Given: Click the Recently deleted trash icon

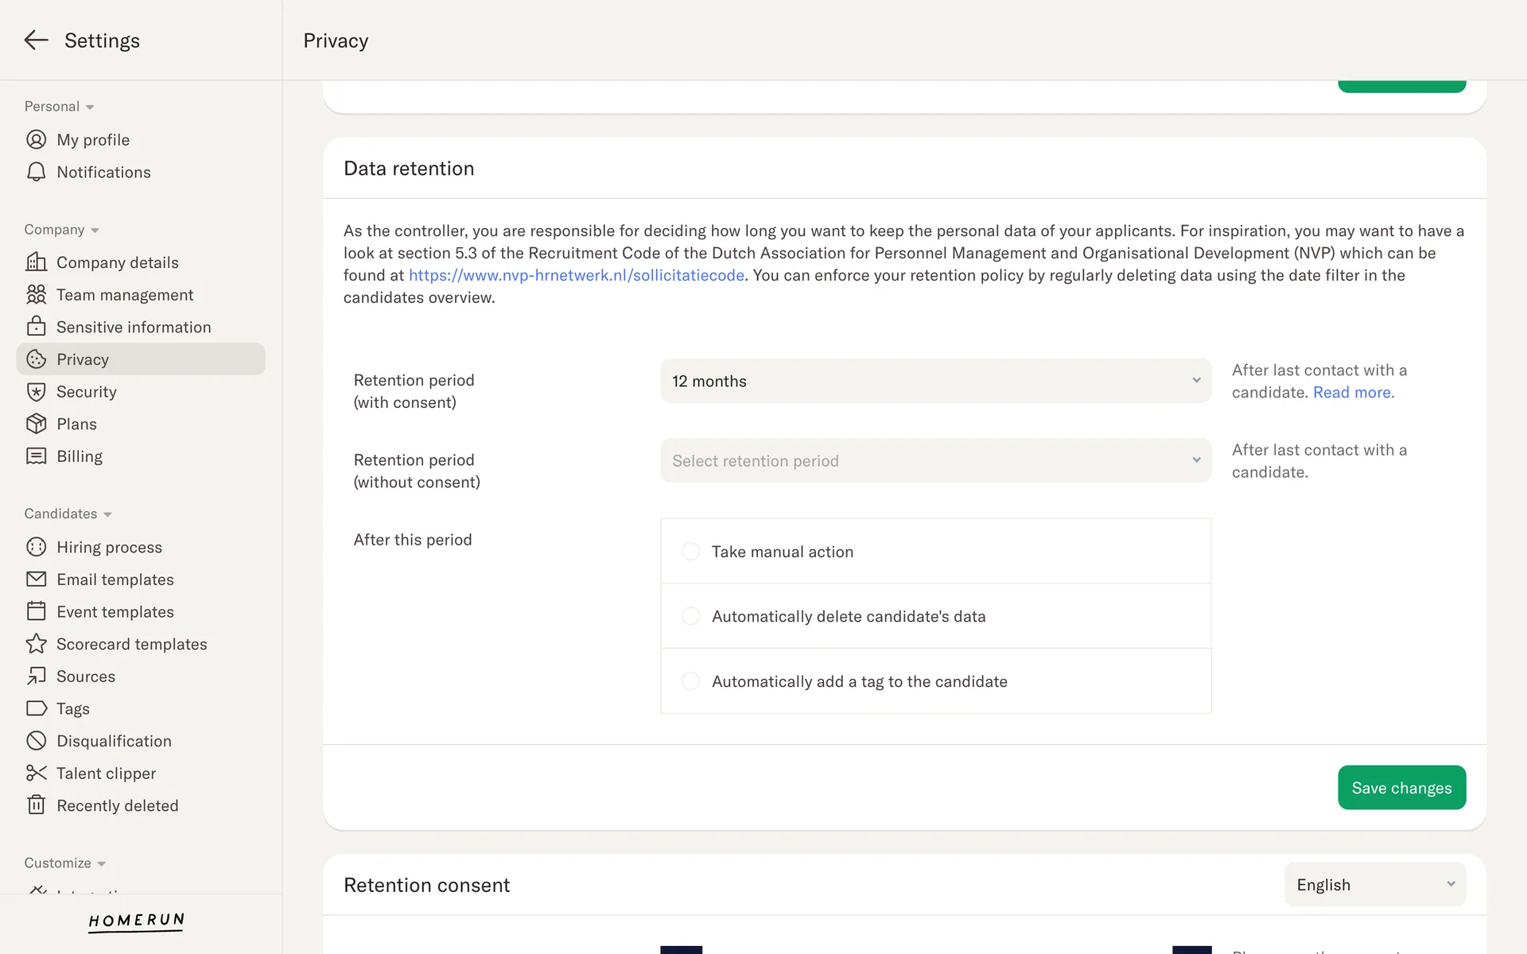Looking at the screenshot, I should coord(36,805).
